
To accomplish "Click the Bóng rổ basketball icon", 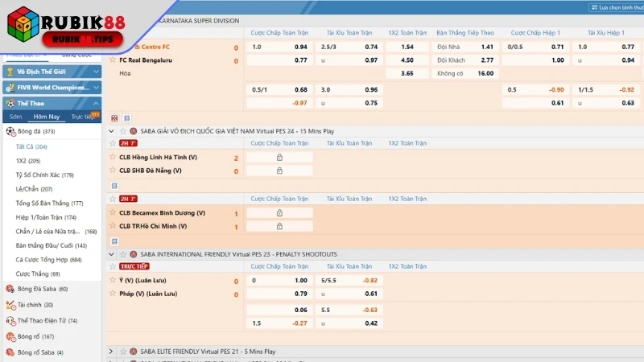I will pyautogui.click(x=10, y=336).
